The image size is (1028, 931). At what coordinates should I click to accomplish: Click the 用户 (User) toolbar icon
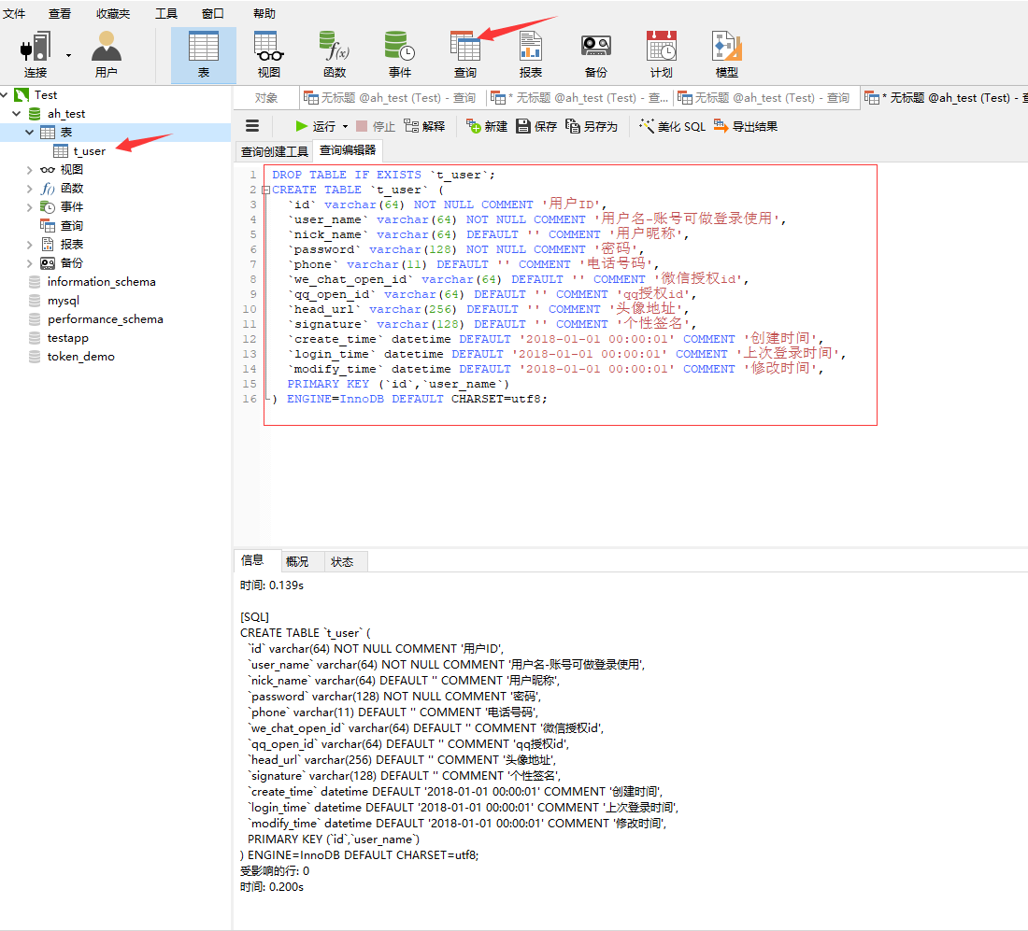click(x=107, y=54)
